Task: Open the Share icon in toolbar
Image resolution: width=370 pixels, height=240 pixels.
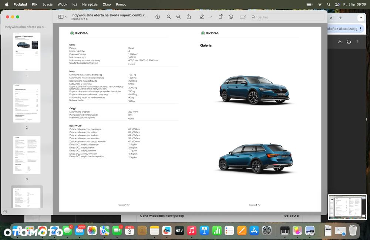Action: point(189,17)
